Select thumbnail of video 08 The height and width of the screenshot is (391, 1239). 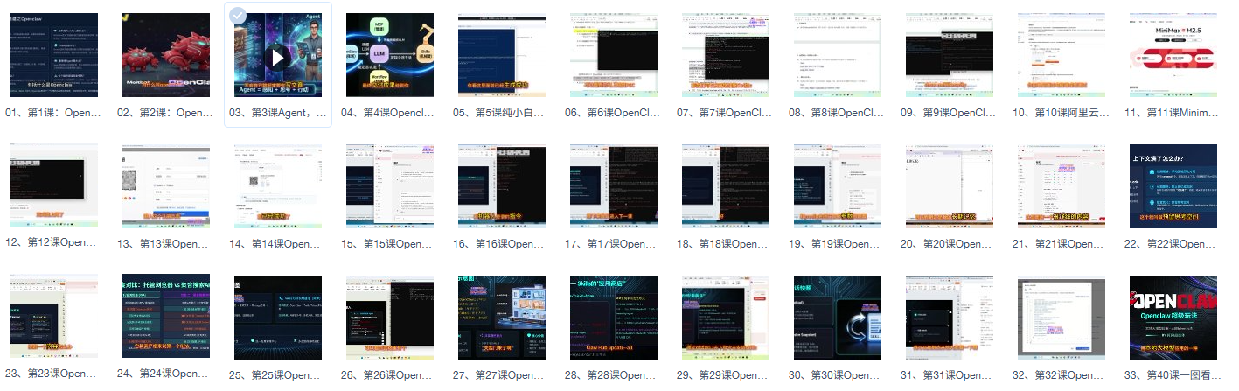pos(838,55)
